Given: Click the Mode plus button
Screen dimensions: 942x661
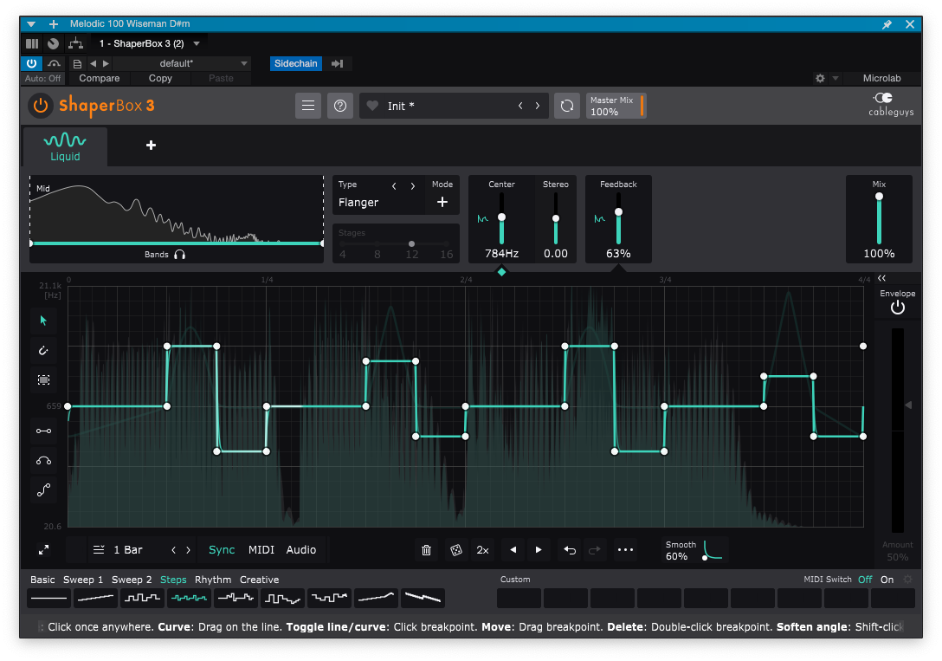Looking at the screenshot, I should pos(442,202).
